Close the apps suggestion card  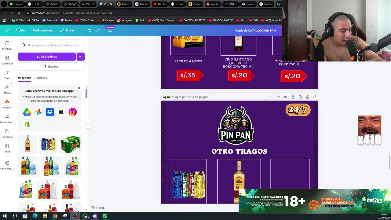pos(79,88)
